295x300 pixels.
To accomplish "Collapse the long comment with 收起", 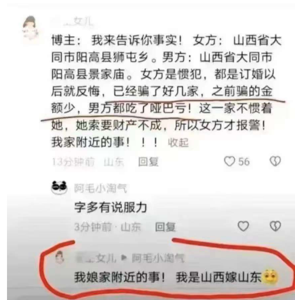I will (178, 142).
